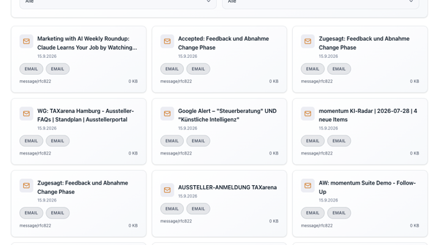Click message/rfc822 on momentum KI-Radar card
The width and height of the screenshot is (436, 245).
click(317, 153)
